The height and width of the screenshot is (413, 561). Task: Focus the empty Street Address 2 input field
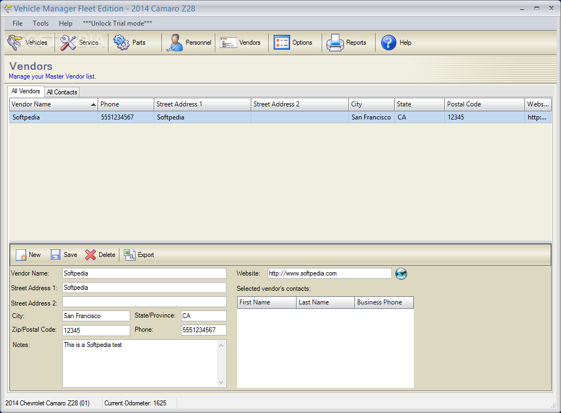(x=144, y=302)
